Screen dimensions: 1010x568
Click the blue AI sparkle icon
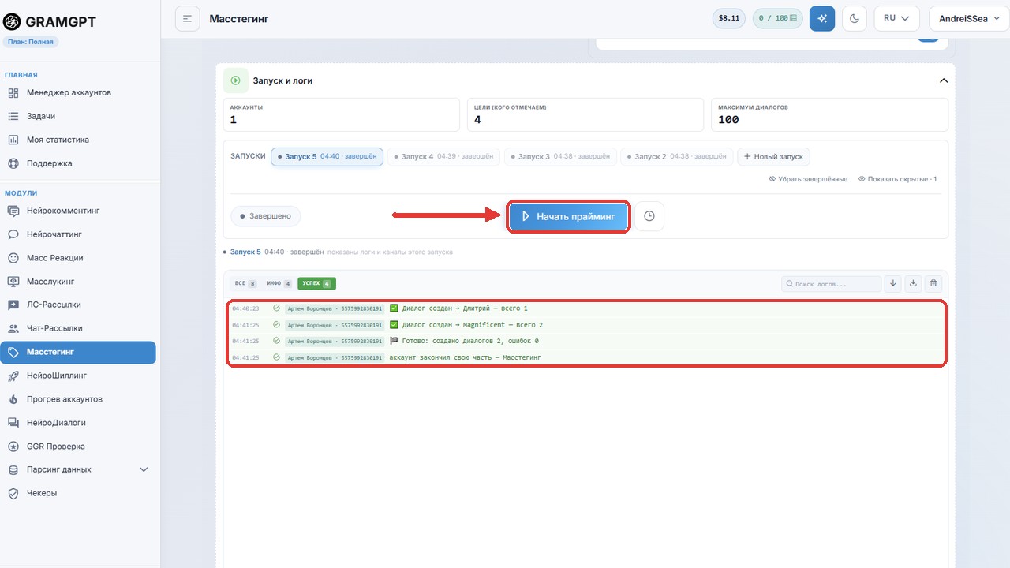[x=822, y=18]
